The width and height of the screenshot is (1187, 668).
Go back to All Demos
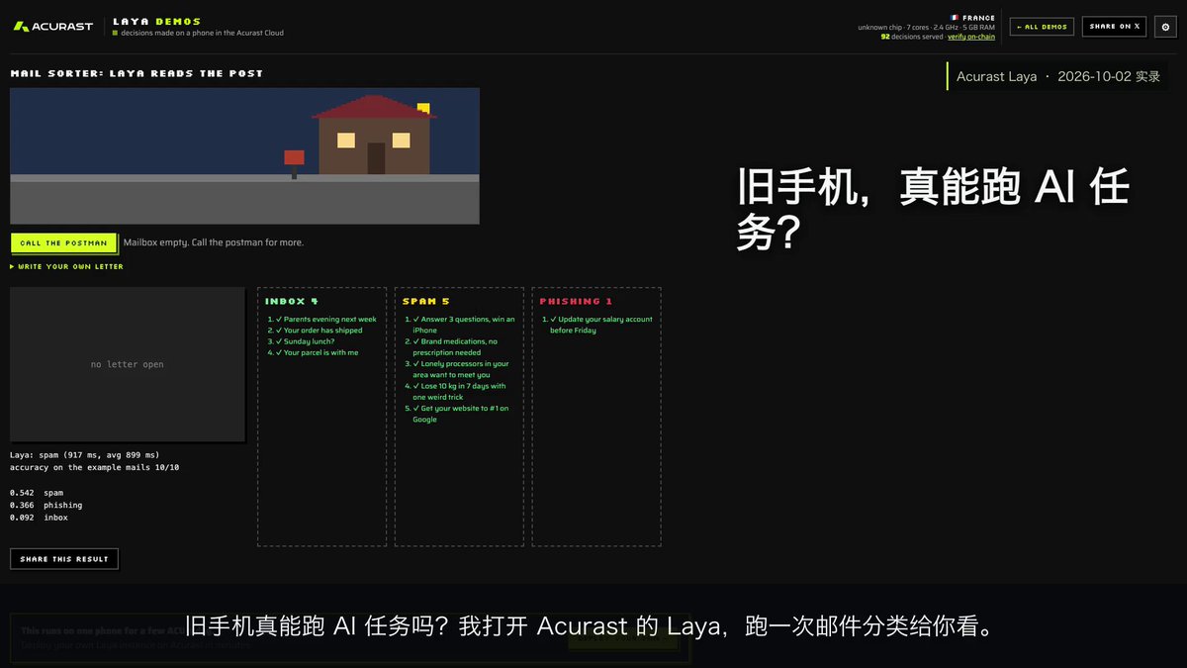1042,27
